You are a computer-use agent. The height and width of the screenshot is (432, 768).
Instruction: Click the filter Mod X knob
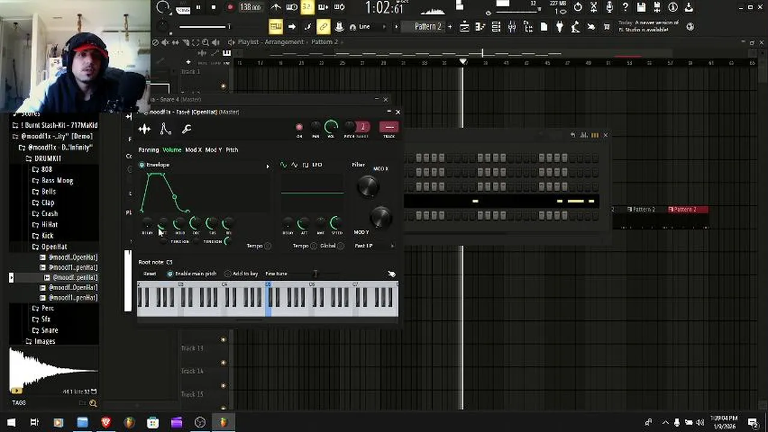(x=368, y=187)
